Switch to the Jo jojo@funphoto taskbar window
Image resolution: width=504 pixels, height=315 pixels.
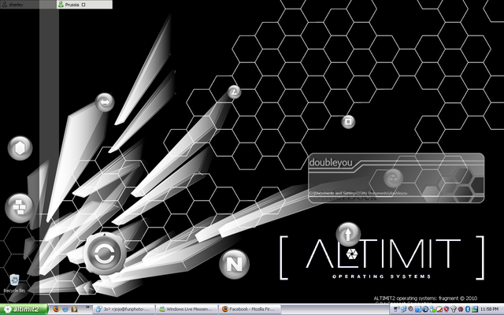[x=124, y=309]
